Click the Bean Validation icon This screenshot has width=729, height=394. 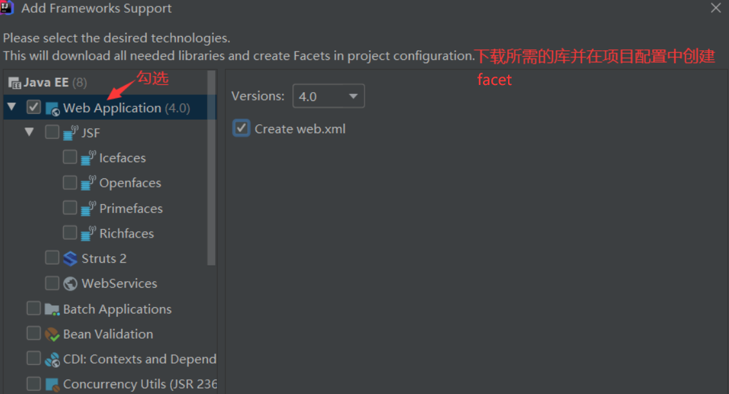(x=51, y=333)
